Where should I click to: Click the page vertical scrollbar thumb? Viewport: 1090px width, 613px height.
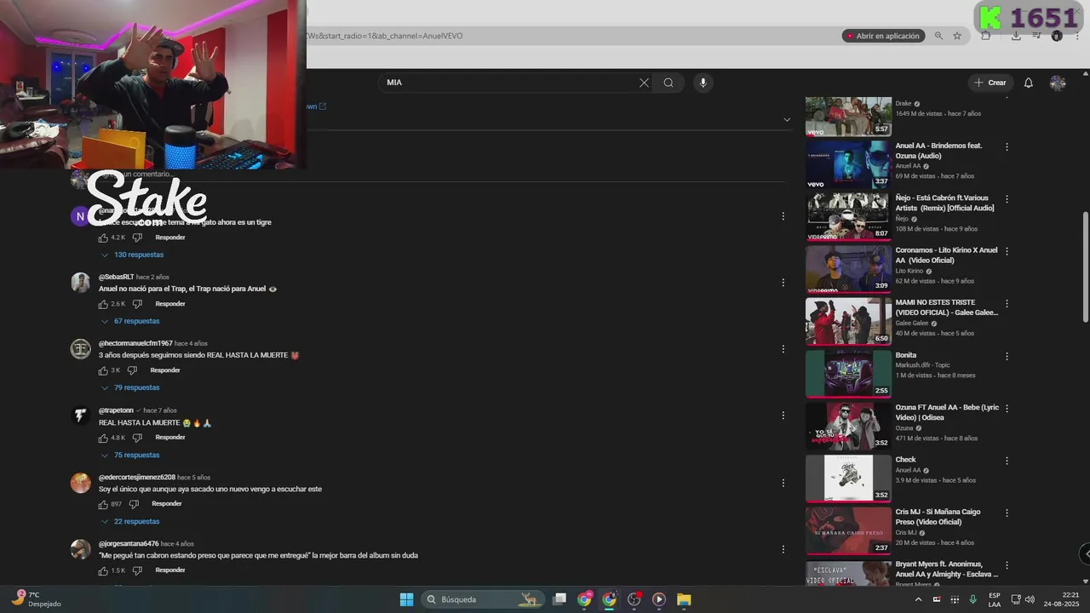[1085, 266]
